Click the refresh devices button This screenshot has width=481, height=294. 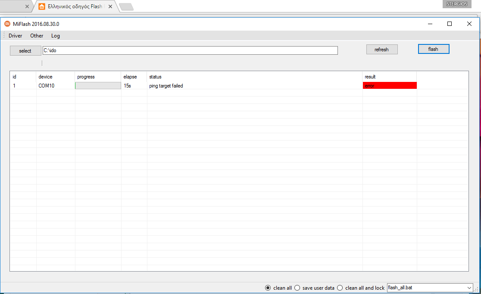click(x=382, y=50)
